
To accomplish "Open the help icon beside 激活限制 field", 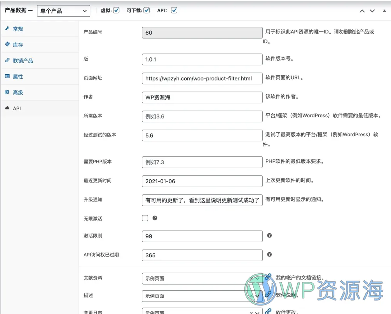I will 269,236.
